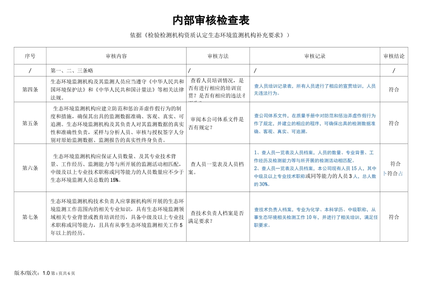The width and height of the screenshot is (422, 298).
Task: Click 符合 conclusion in 第七条 row
Action: click(x=394, y=217)
